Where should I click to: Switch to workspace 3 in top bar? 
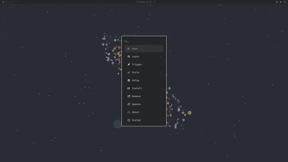click(x=13, y=2)
